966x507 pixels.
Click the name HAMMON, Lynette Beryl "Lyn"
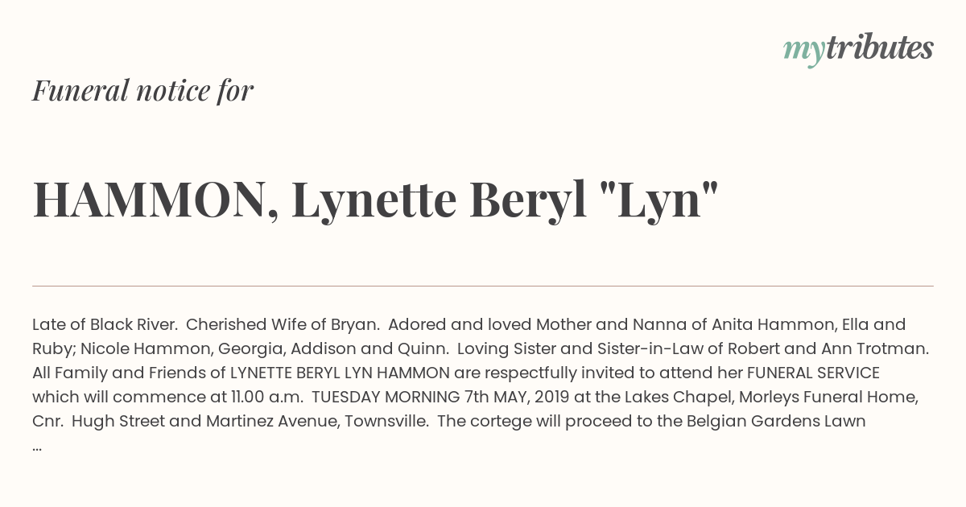(375, 201)
